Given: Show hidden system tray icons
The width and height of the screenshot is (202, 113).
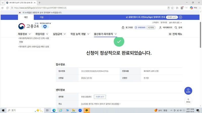Looking at the screenshot, I should [x=171, y=110].
